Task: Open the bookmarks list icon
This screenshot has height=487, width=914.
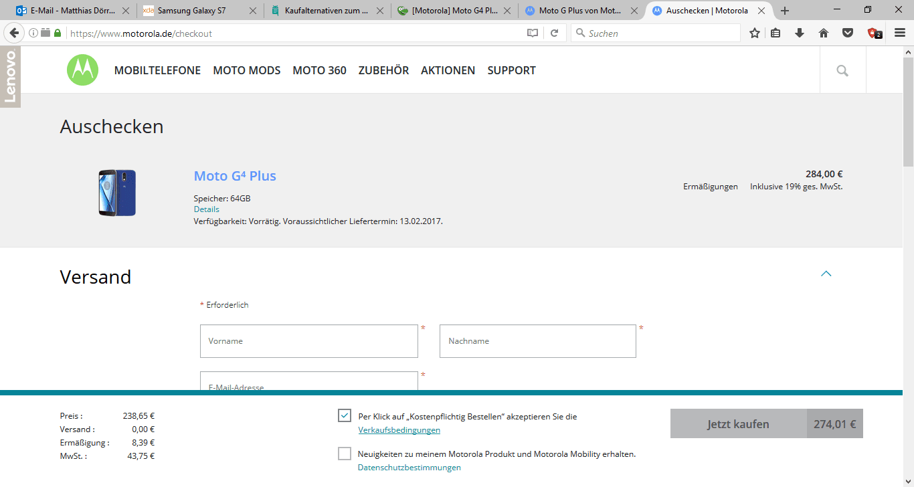Action: [x=775, y=33]
